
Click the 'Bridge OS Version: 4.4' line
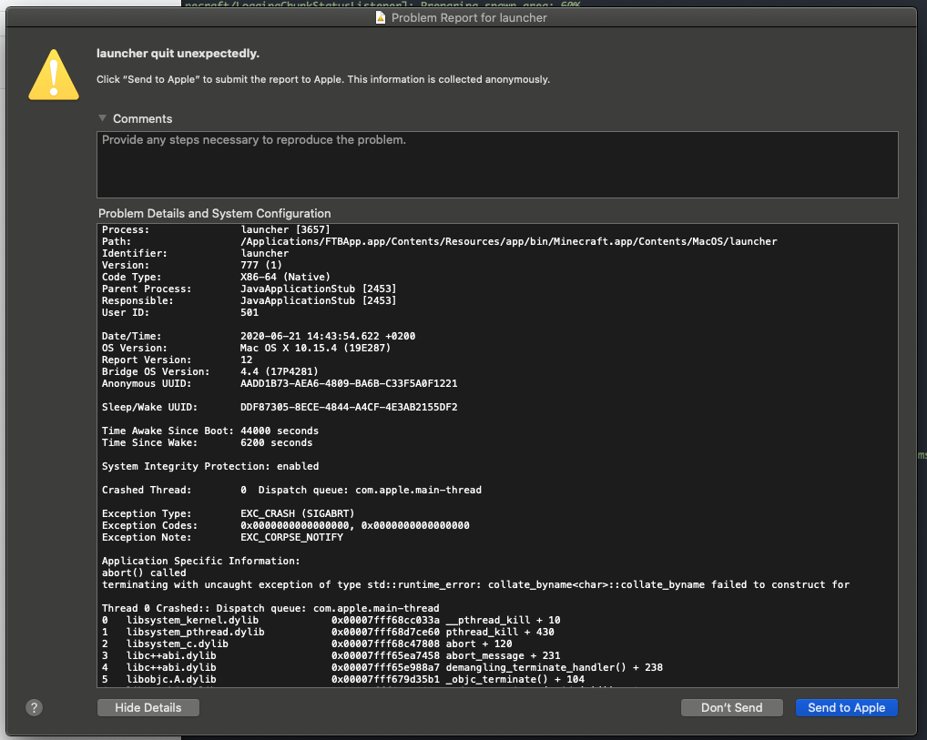[x=209, y=371]
